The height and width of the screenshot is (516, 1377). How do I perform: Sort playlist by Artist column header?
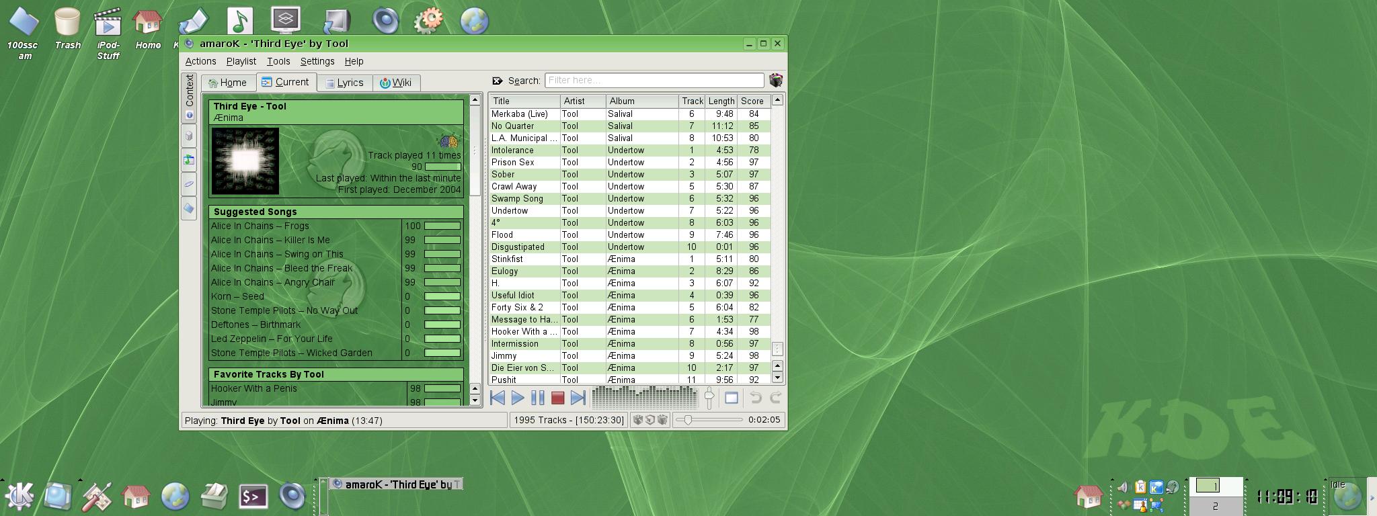point(583,101)
